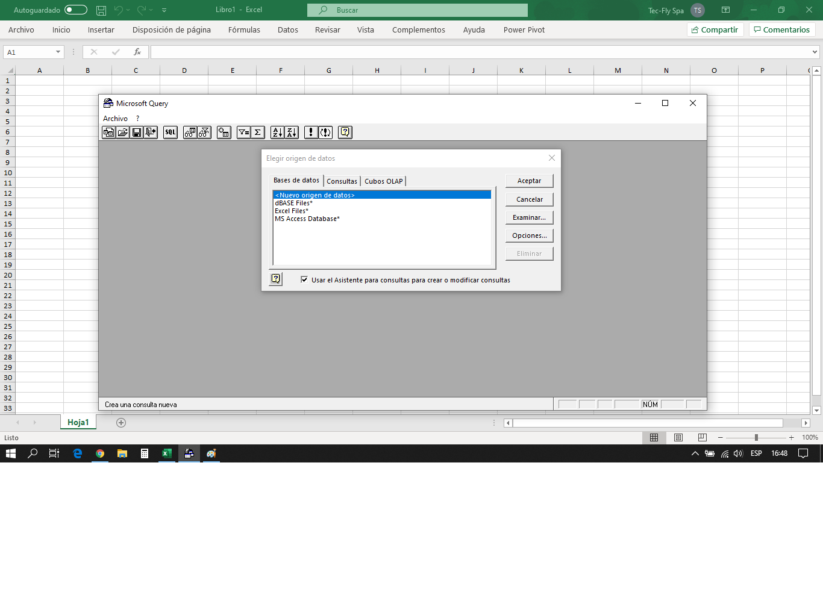
Task: Toggle Auto Query circular exclamation icon
Action: [x=325, y=132]
